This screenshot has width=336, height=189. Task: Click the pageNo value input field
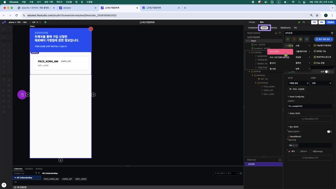[x=310, y=106]
